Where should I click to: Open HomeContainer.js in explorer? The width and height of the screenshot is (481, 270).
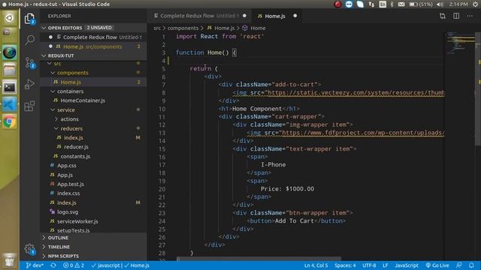93,100
